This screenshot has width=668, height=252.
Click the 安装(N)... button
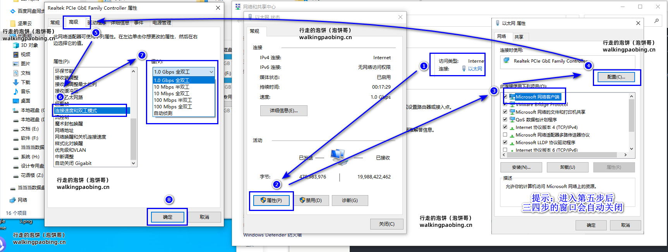click(x=521, y=167)
